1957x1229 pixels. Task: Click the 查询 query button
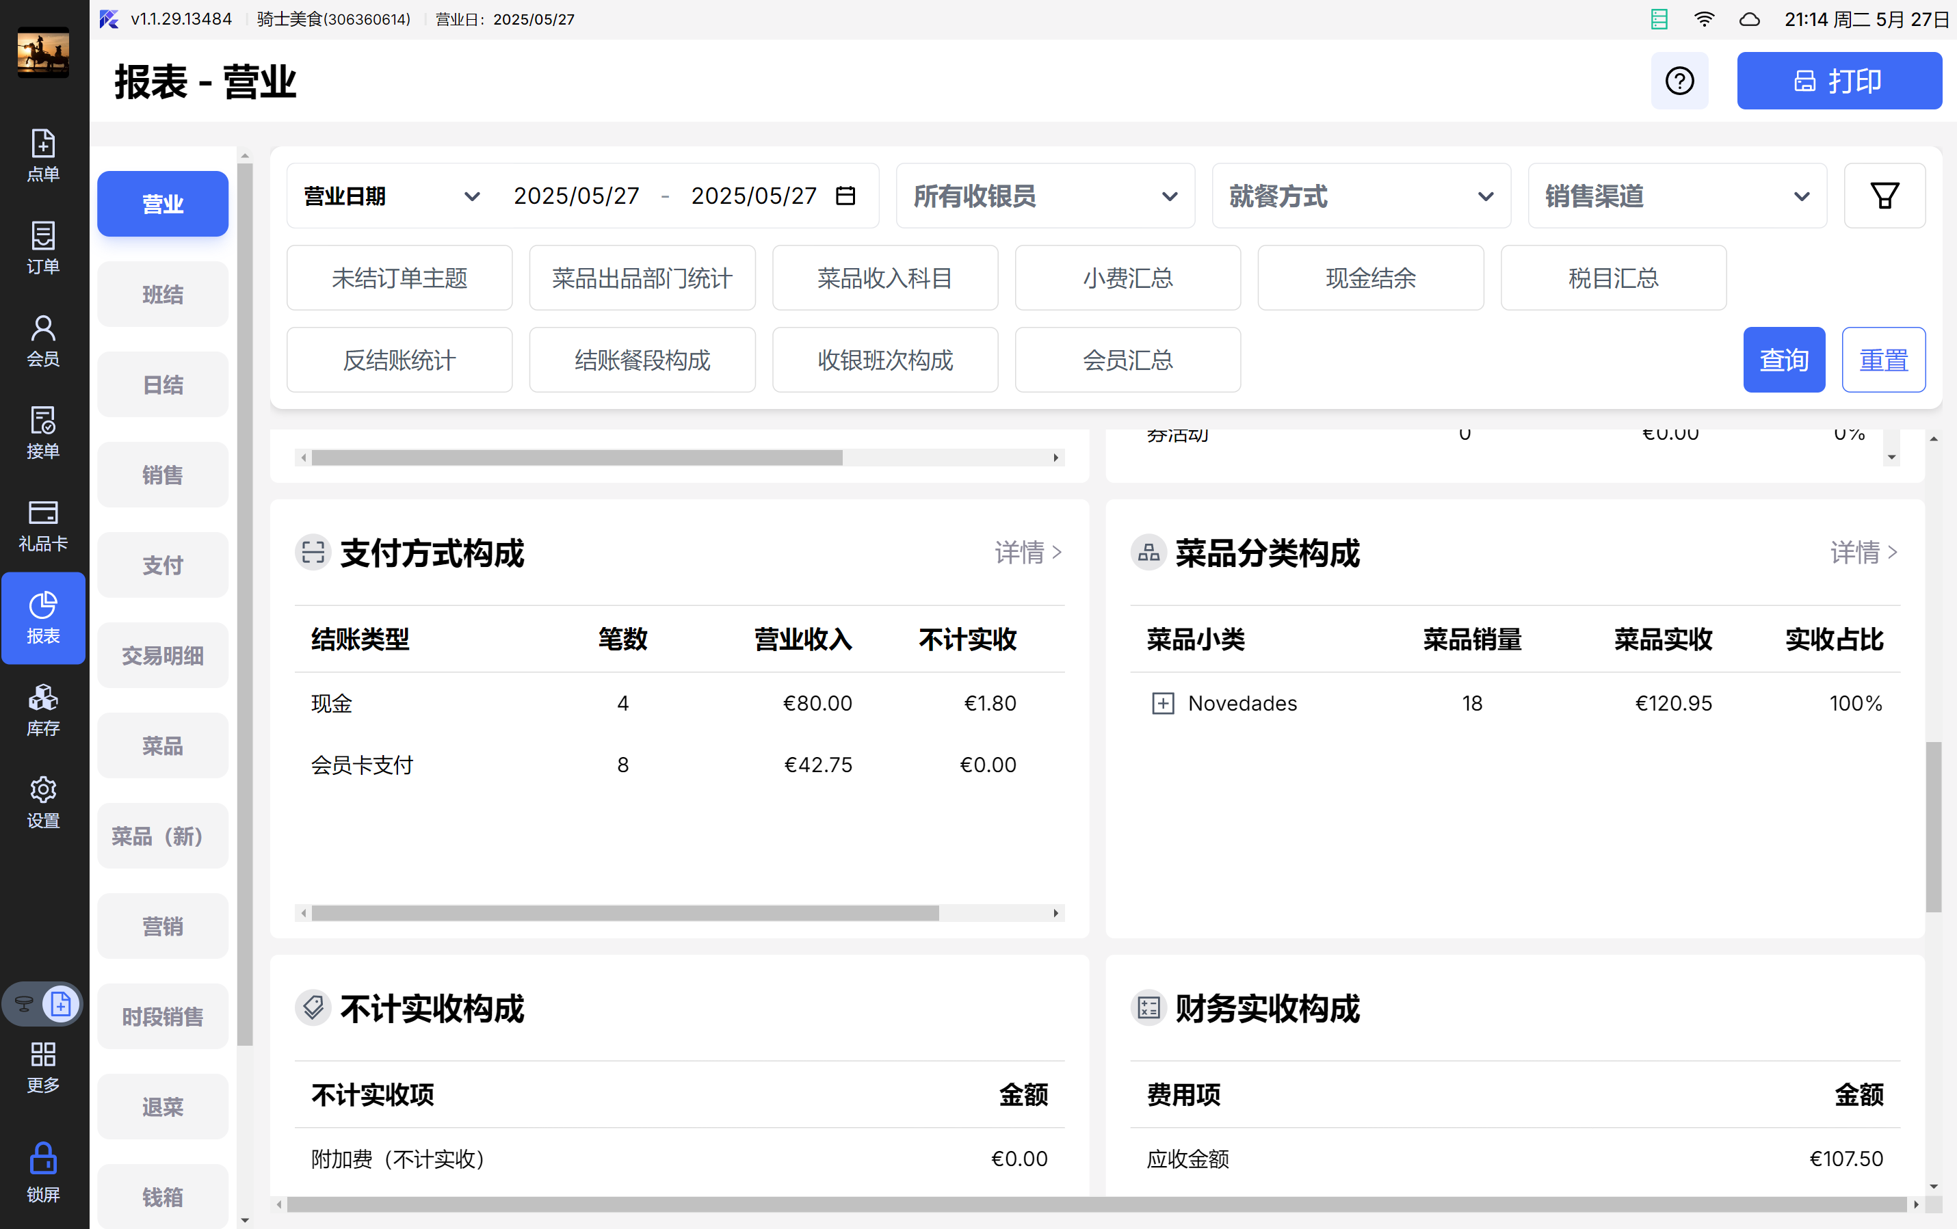1784,360
